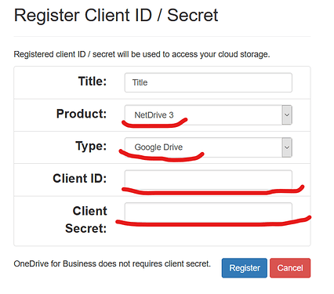
Task: Click the description about registered client ID usage
Action: pyautogui.click(x=142, y=54)
